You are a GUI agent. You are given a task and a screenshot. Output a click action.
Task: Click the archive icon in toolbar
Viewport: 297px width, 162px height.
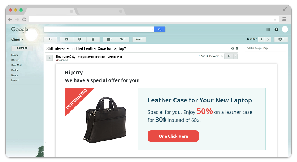(66, 39)
